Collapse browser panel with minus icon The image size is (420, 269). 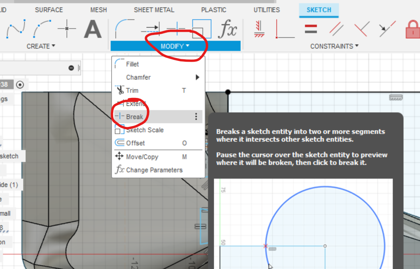pyautogui.click(x=71, y=68)
